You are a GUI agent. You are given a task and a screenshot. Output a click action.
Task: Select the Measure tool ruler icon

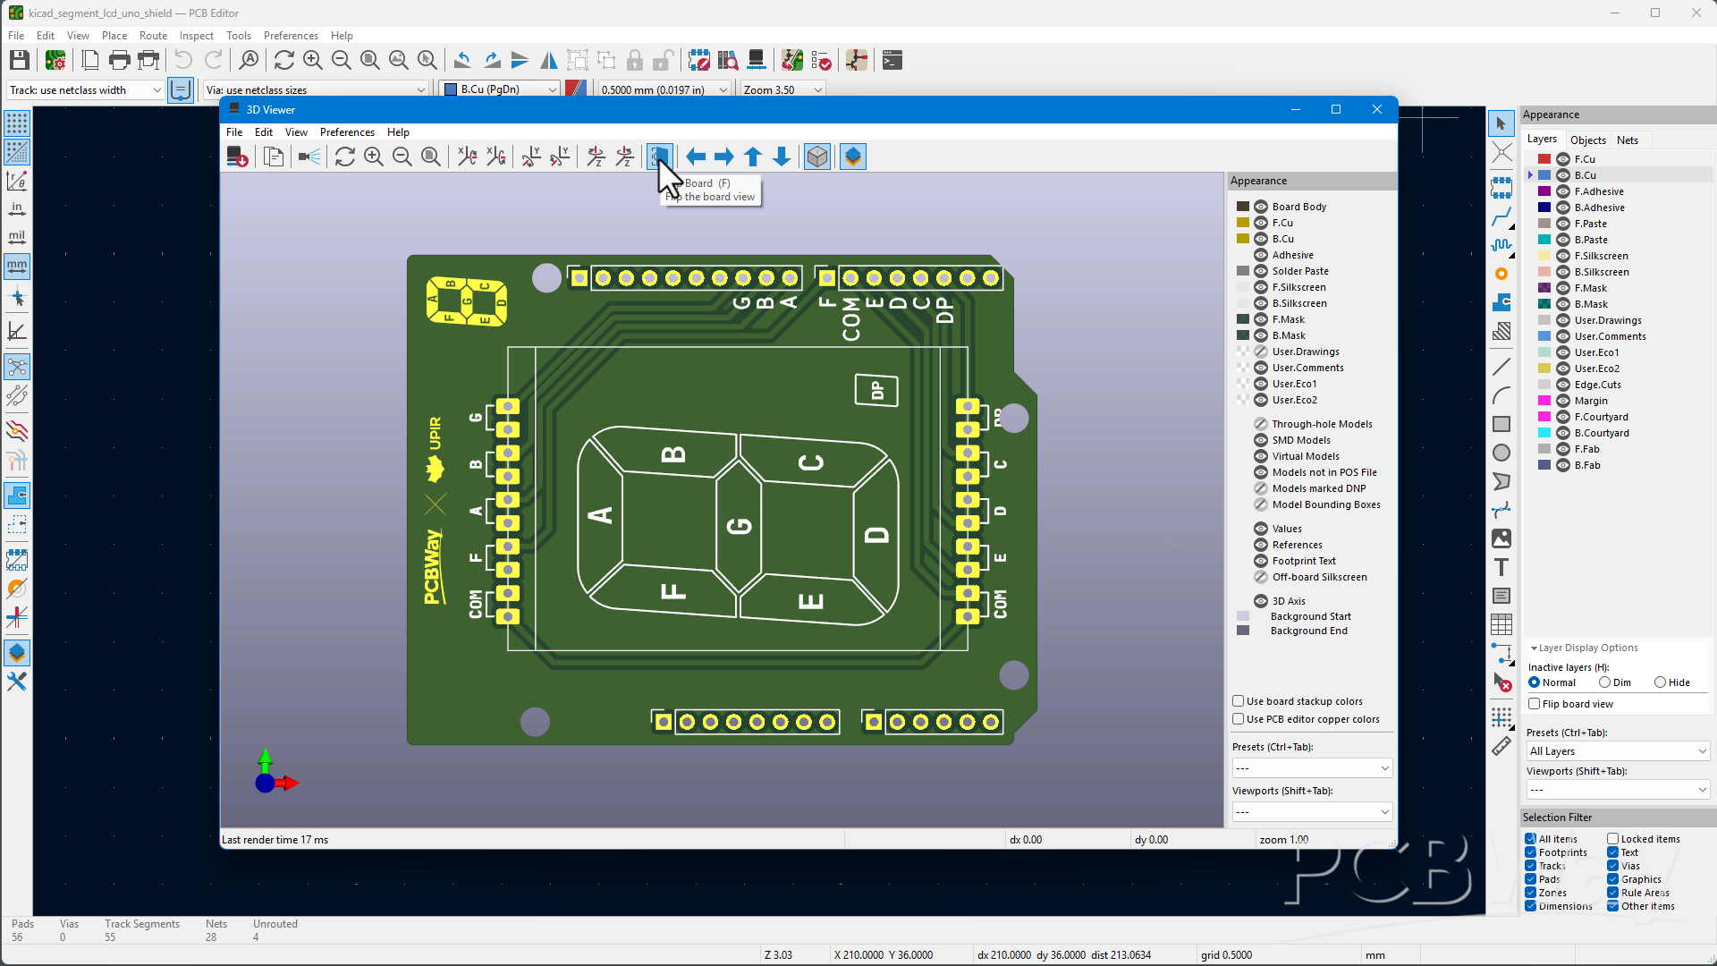coord(1501,747)
